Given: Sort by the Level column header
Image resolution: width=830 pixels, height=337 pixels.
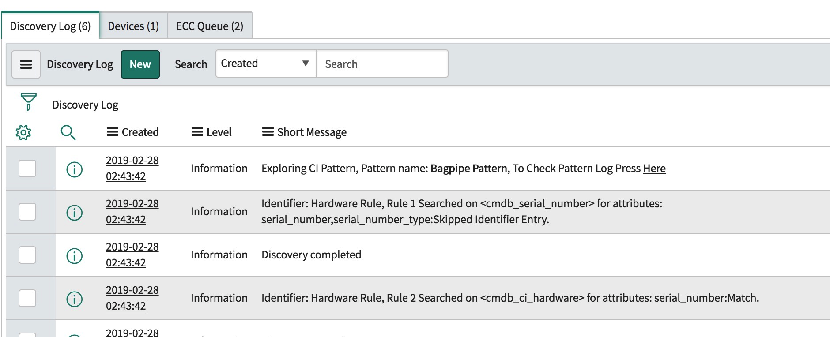Looking at the screenshot, I should 219,132.
